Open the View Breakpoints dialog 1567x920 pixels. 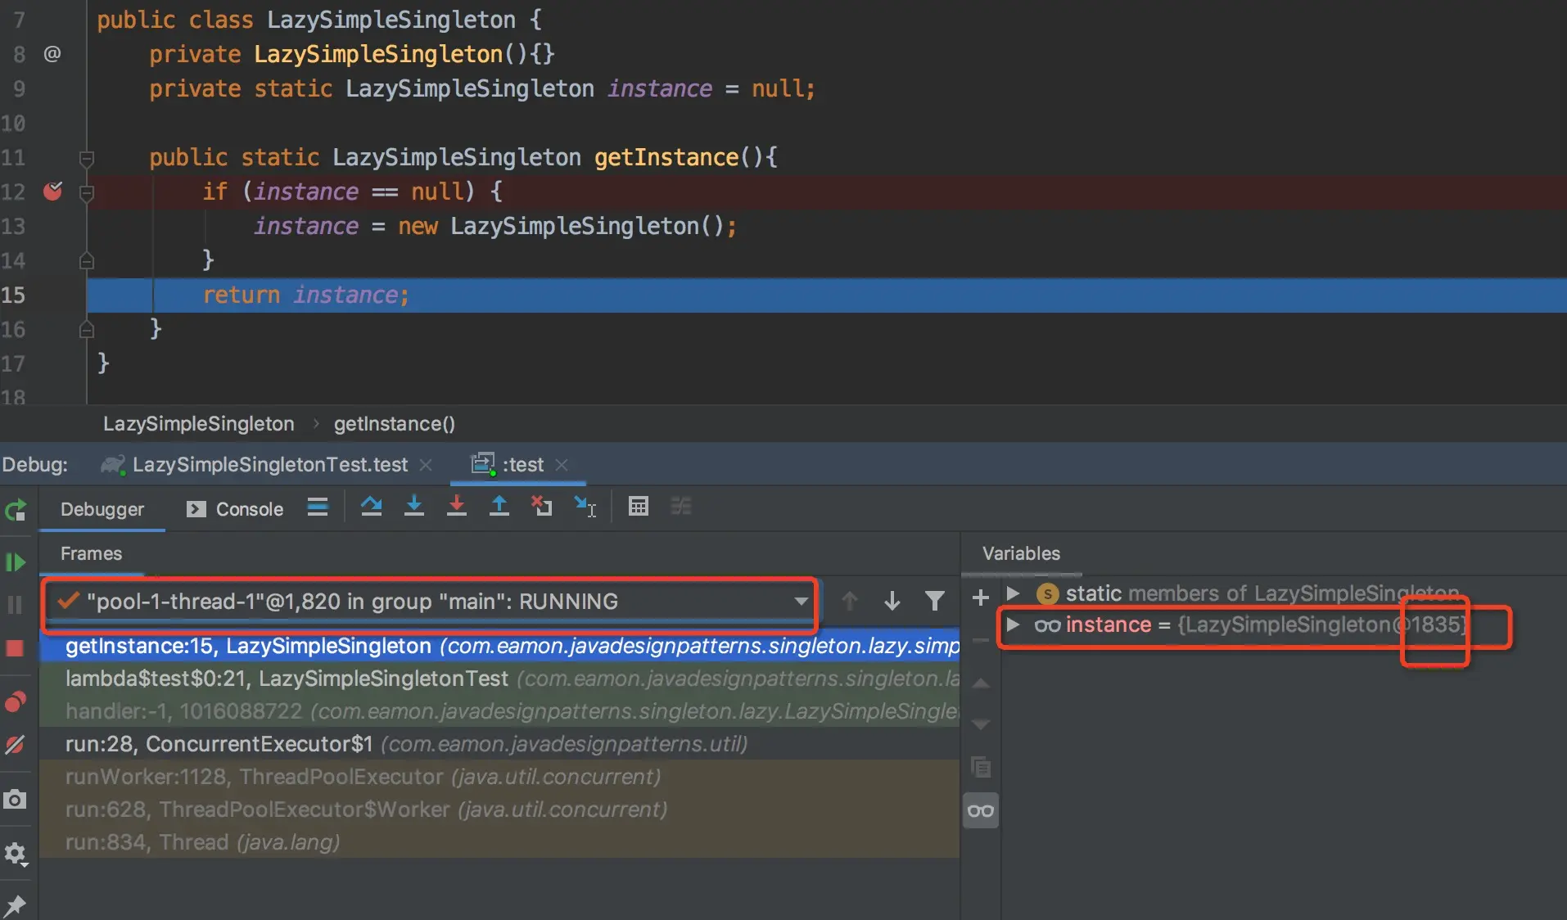point(16,701)
